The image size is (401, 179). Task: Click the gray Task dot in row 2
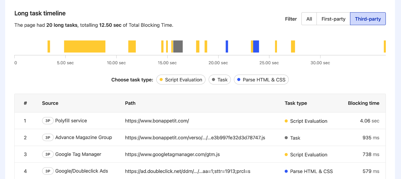(x=286, y=138)
